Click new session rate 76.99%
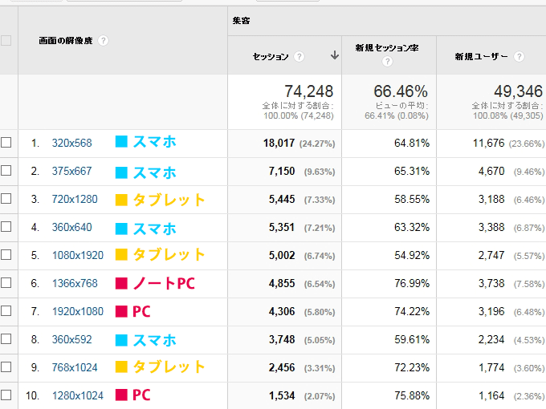This screenshot has width=546, height=409. click(412, 283)
